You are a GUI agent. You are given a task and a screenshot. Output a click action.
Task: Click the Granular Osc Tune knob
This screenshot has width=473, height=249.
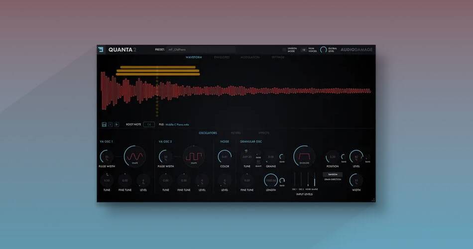[247, 157]
